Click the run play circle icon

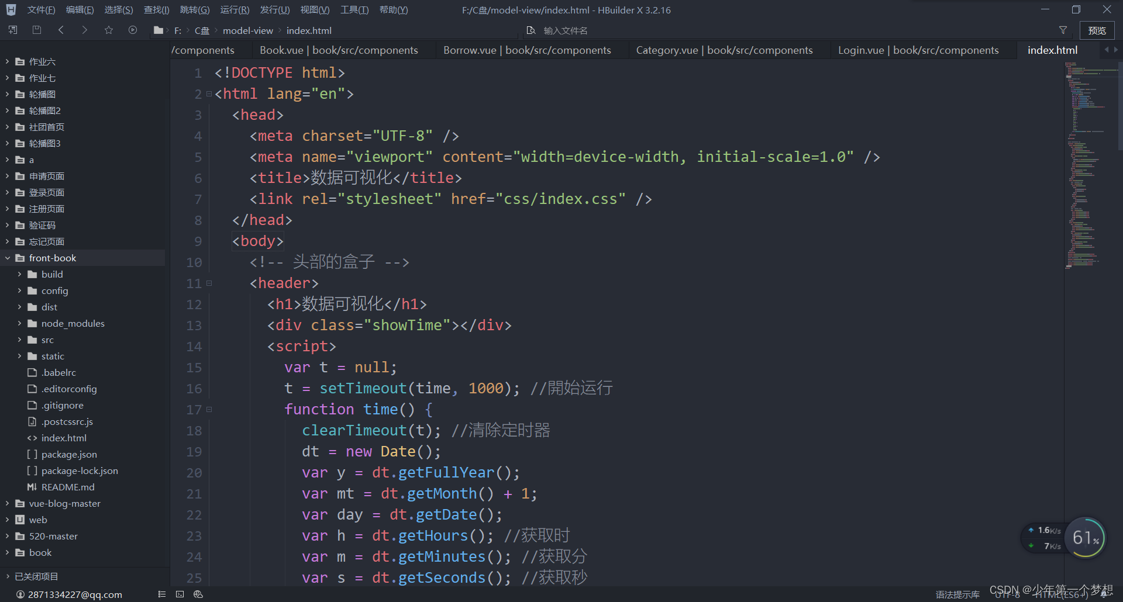click(x=133, y=30)
